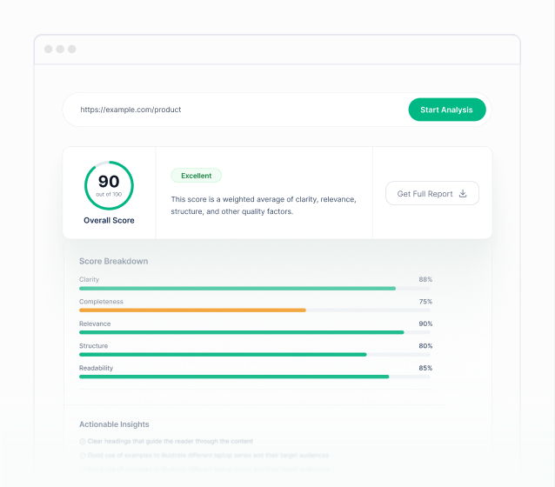This screenshot has height=487, width=555.
Task: Click the score description text 'This score is a weighted average'
Action: (x=264, y=205)
